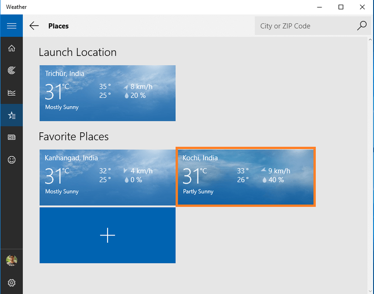Click "0 %" humidity on Kanhangad tile
The height and width of the screenshot is (294, 374).
(x=136, y=180)
